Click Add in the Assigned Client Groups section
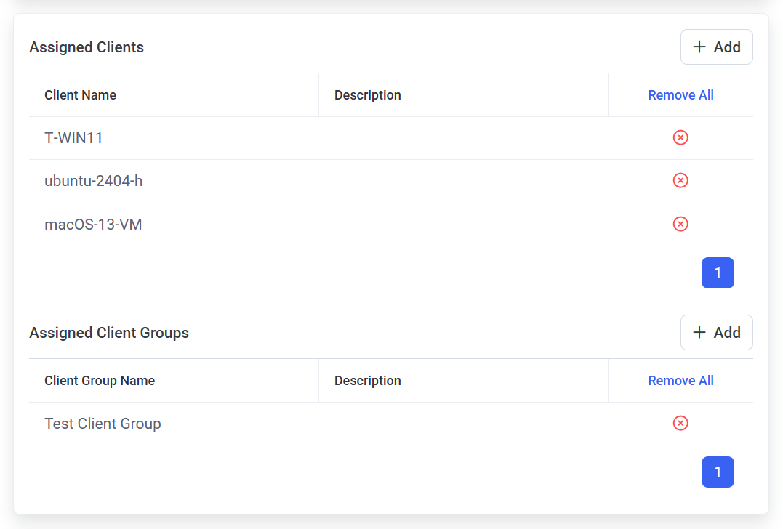Screen dimensions: 783x529 [x=716, y=333]
